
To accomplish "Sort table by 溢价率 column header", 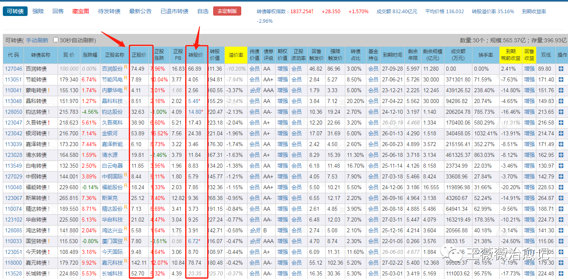I will coord(236,55).
